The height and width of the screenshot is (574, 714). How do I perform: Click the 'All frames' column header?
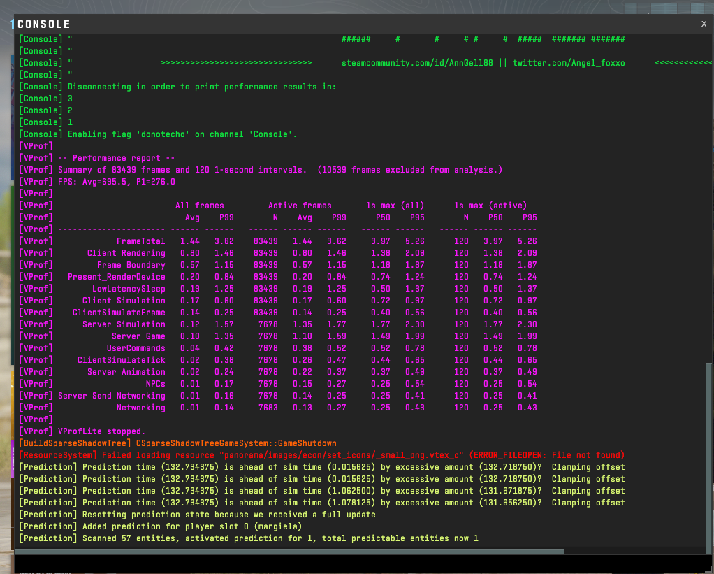click(x=199, y=206)
